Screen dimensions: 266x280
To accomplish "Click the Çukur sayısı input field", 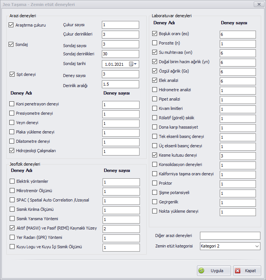I will click(x=121, y=25).
